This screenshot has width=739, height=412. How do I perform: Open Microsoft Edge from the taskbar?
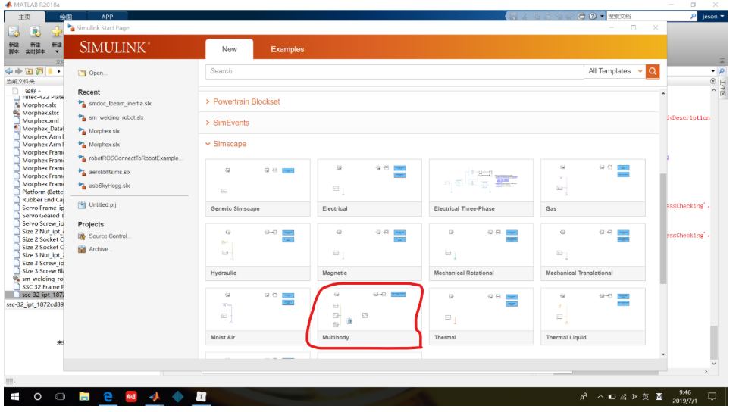[x=108, y=397]
